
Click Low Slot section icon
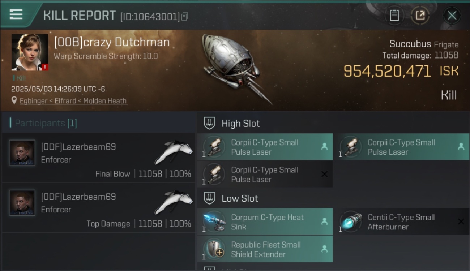pyautogui.click(x=210, y=198)
